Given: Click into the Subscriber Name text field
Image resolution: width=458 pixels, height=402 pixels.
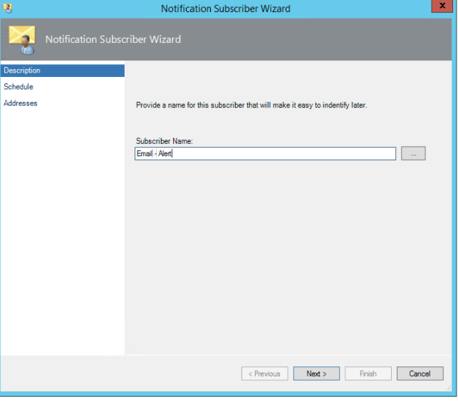Looking at the screenshot, I should [x=265, y=153].
